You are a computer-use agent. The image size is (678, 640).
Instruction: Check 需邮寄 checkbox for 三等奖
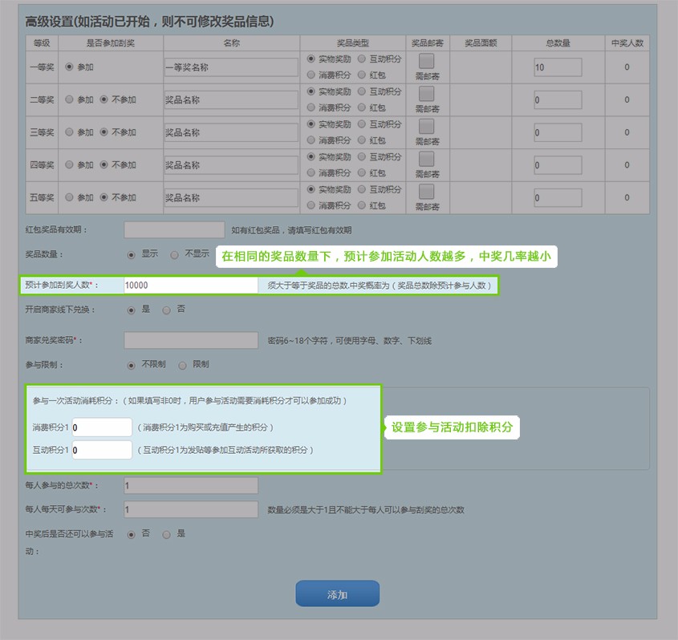point(427,126)
